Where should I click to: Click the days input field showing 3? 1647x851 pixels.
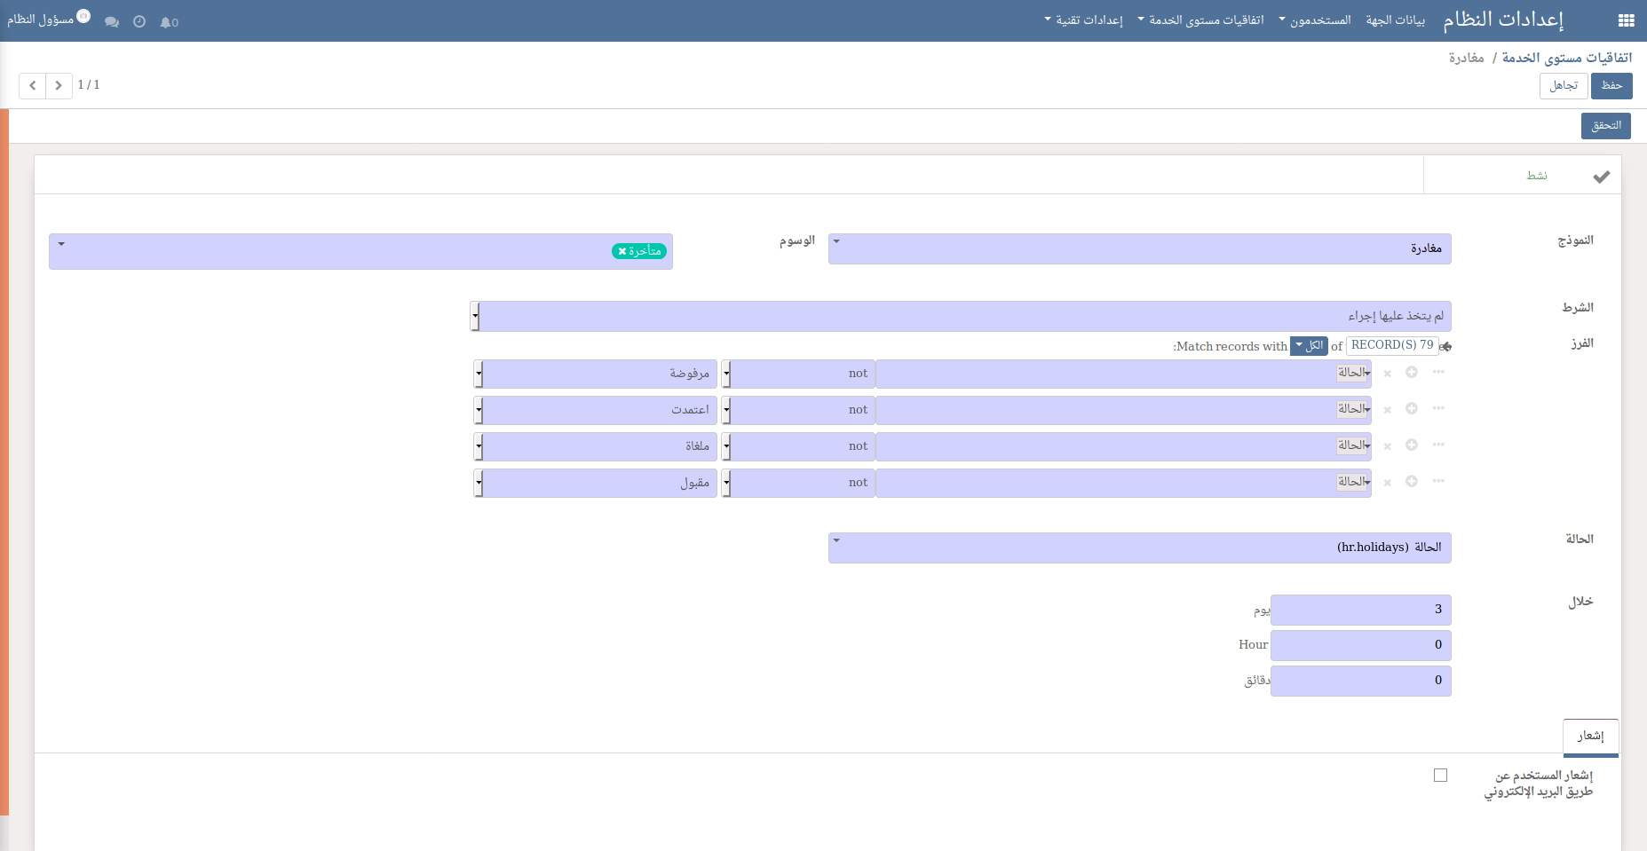(x=1360, y=610)
